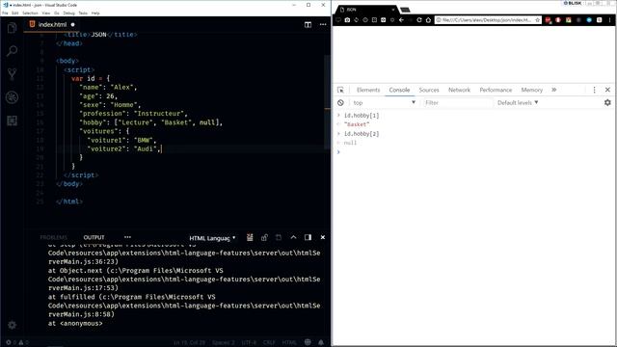The image size is (617, 347).
Task: Open the Debug menu in VS Code
Action: tap(68, 13)
